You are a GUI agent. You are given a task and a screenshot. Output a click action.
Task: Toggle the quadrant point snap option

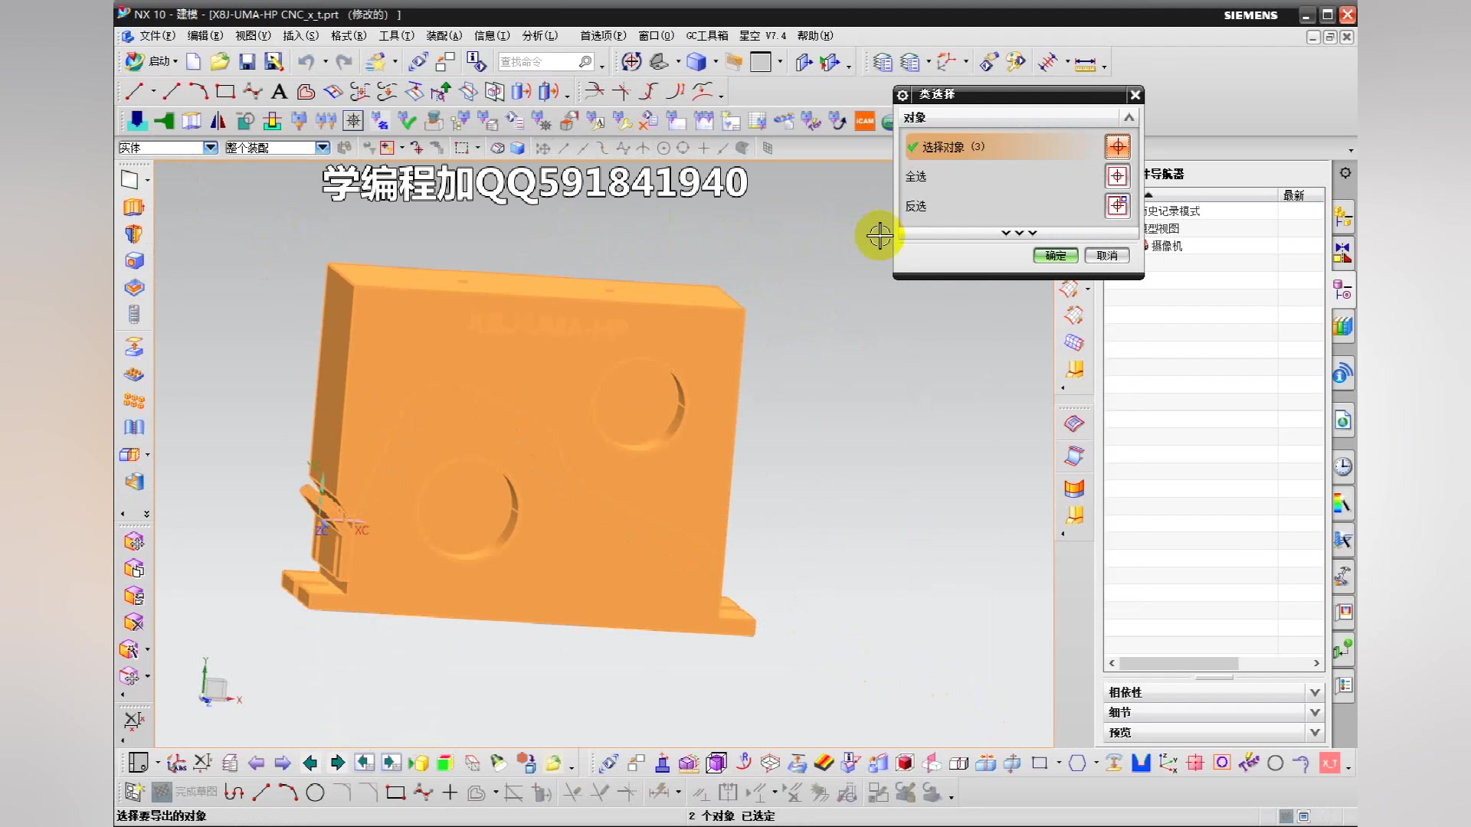pyautogui.click(x=683, y=148)
